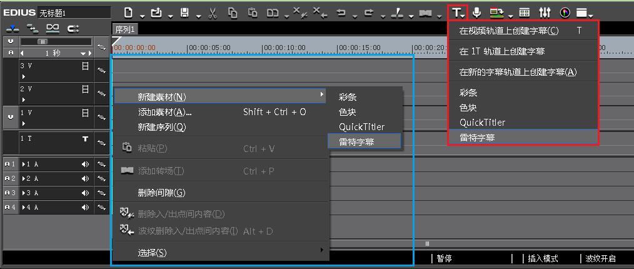
Task: Mute the 1 A audio track
Action: 86,164
